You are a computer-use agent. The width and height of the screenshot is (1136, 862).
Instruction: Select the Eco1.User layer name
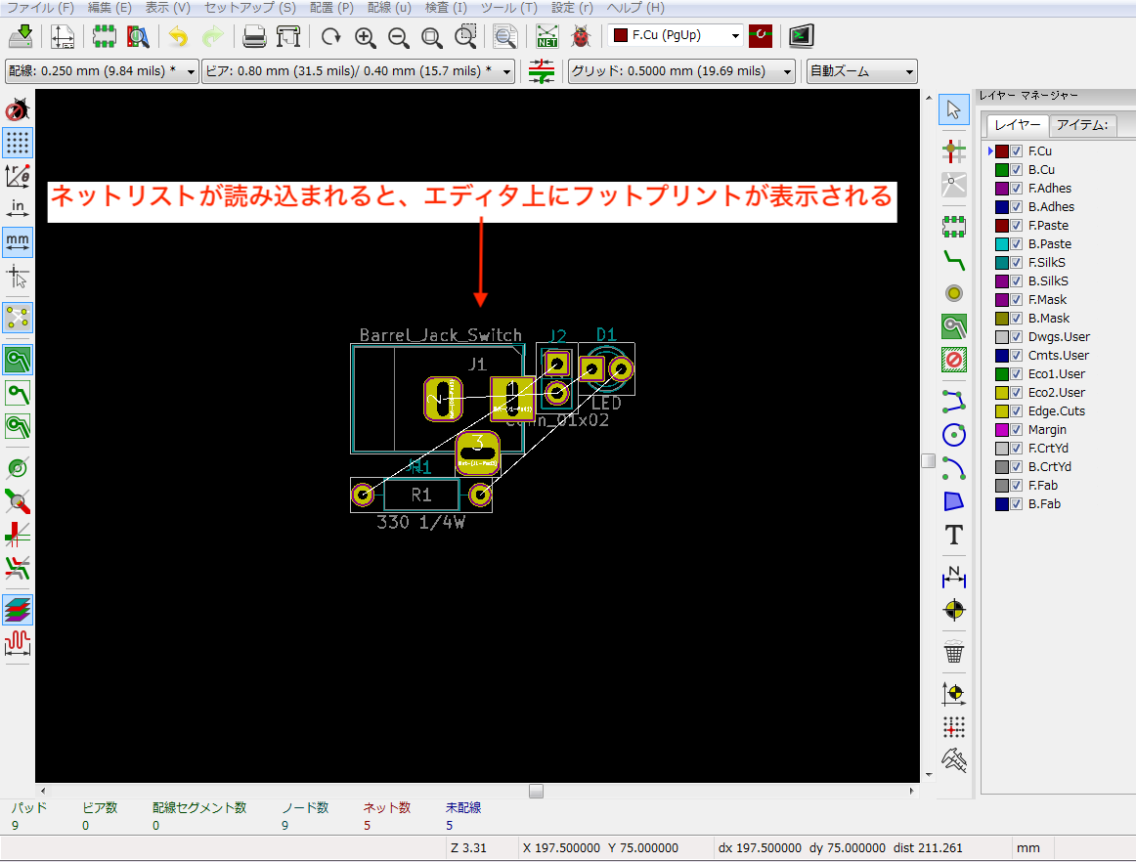(1056, 373)
